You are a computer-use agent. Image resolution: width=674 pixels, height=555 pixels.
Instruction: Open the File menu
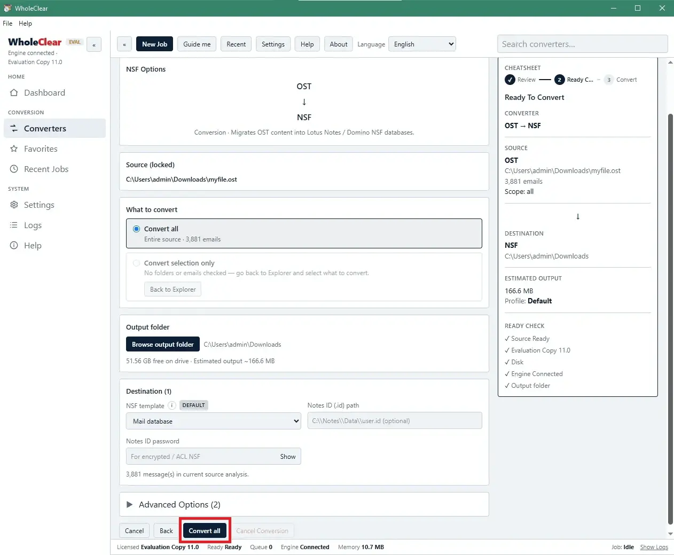point(7,24)
